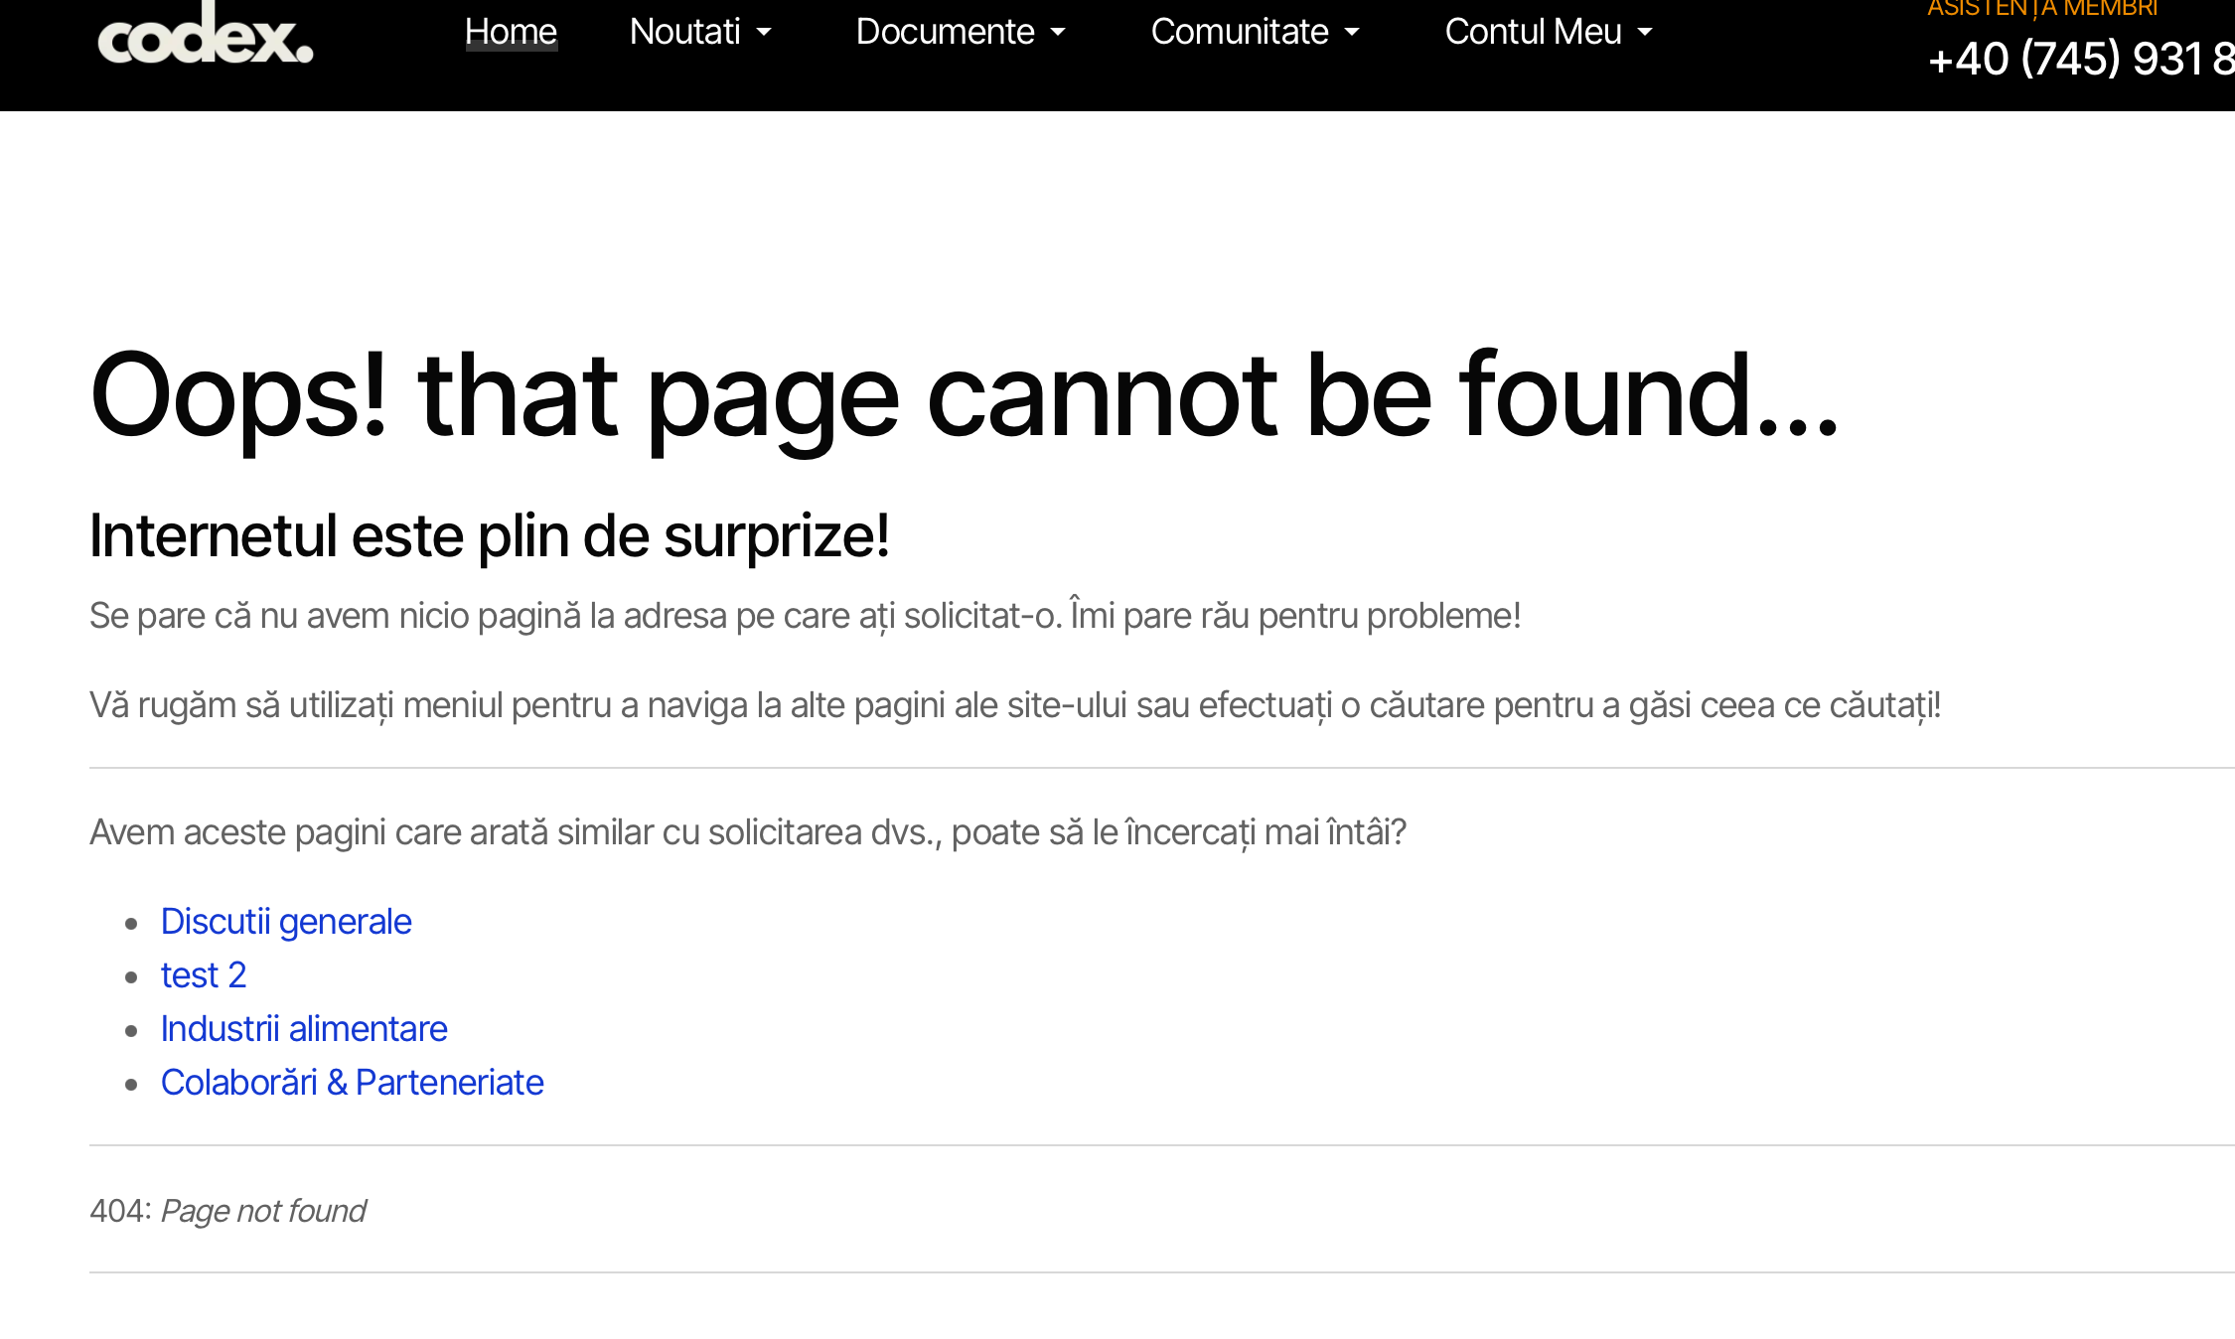This screenshot has height=1339, width=2235.
Task: Click the orange ASISTENȚĂ MEMBRI label
Action: 2041,9
